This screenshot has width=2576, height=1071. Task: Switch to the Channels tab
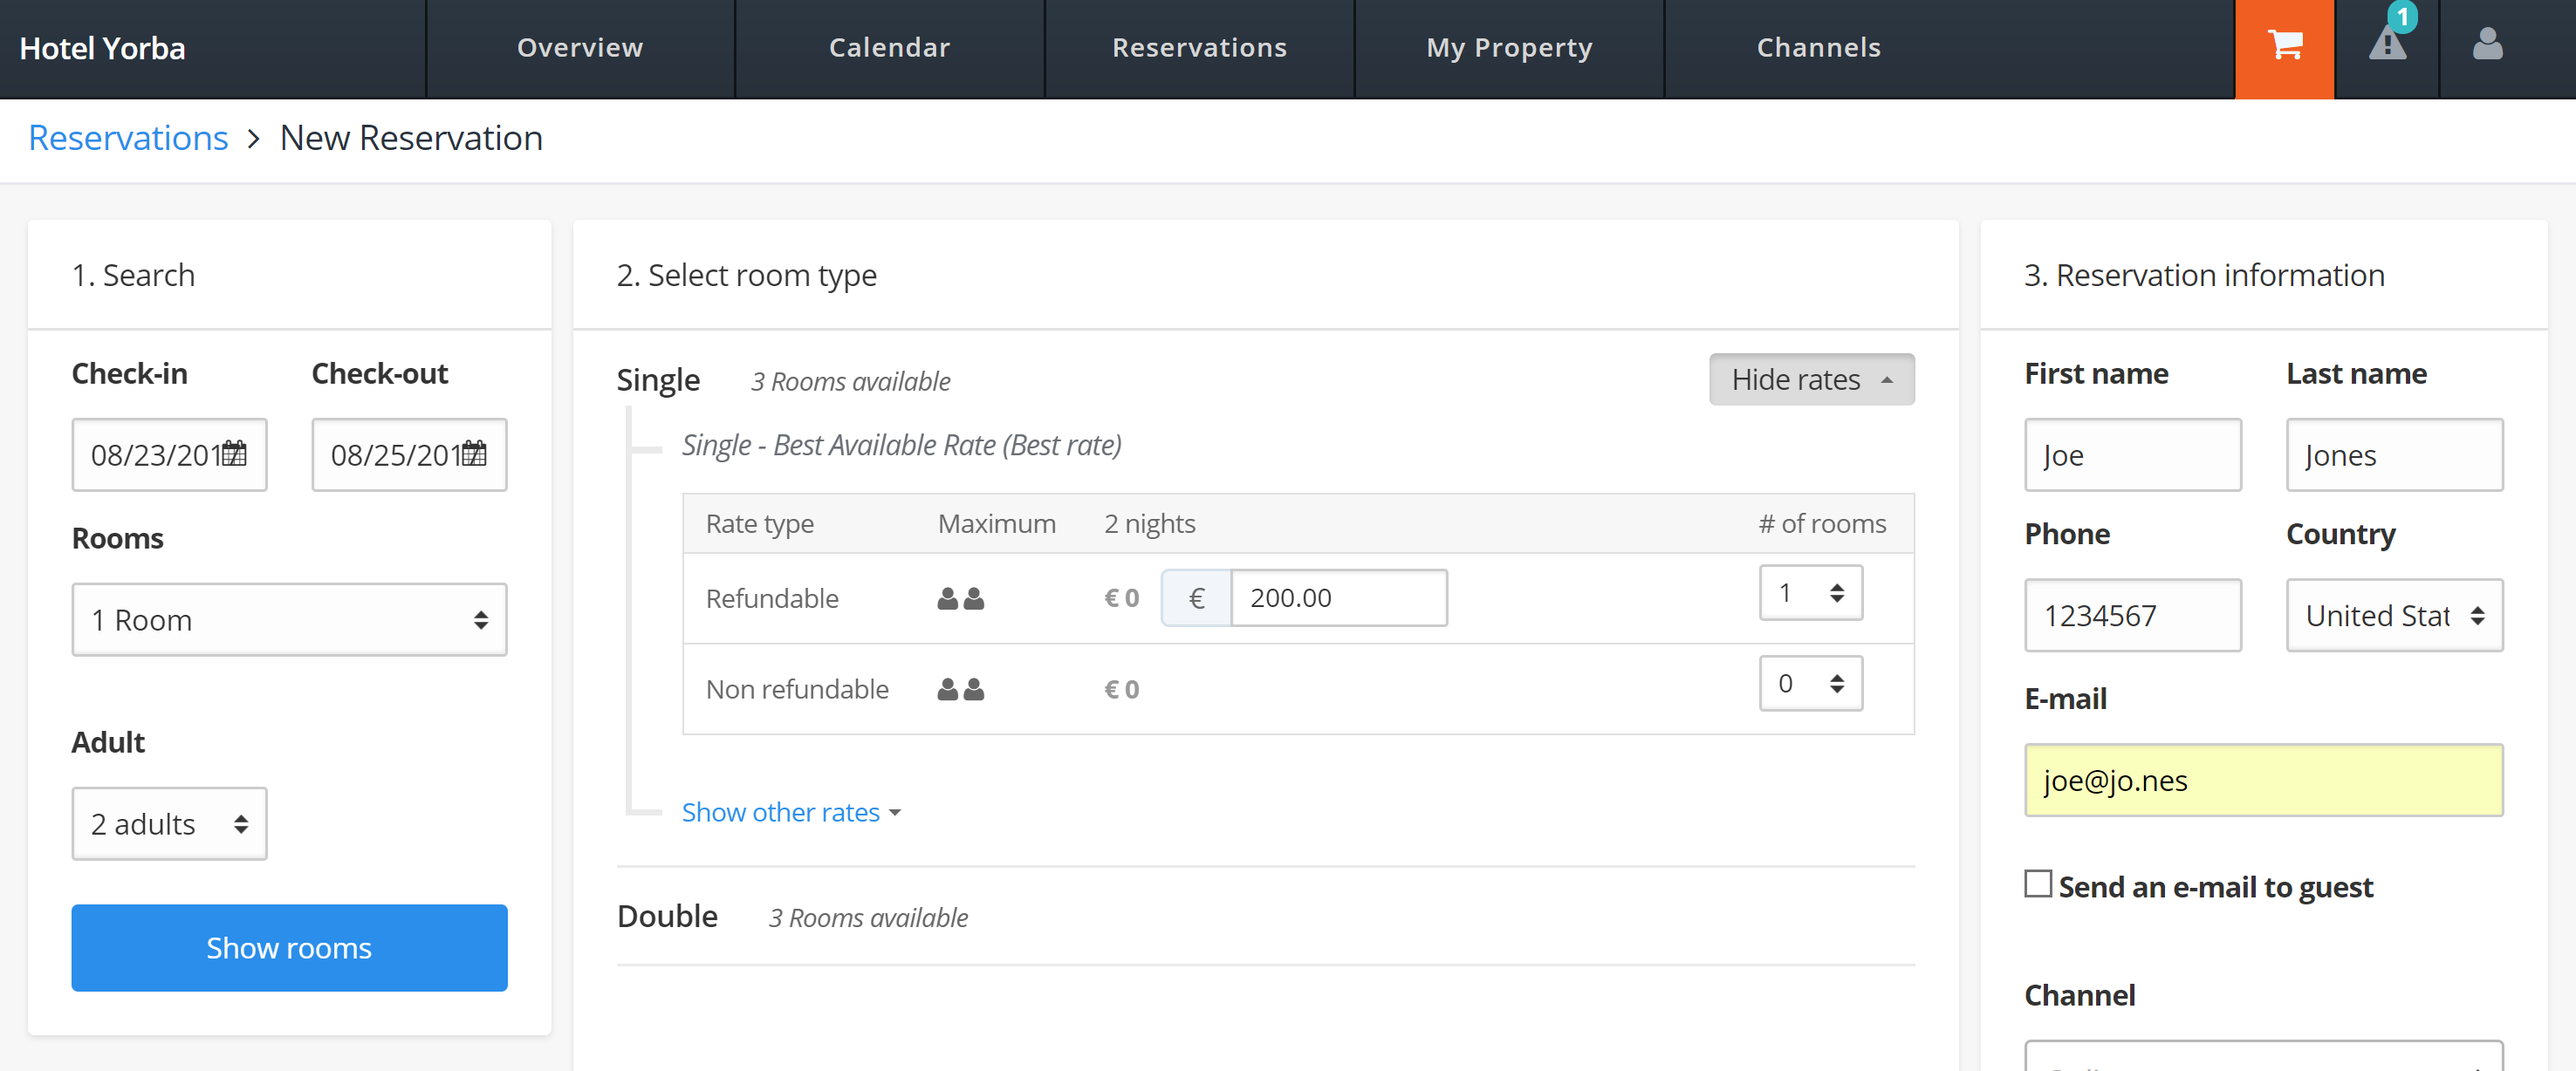pyautogui.click(x=1819, y=46)
